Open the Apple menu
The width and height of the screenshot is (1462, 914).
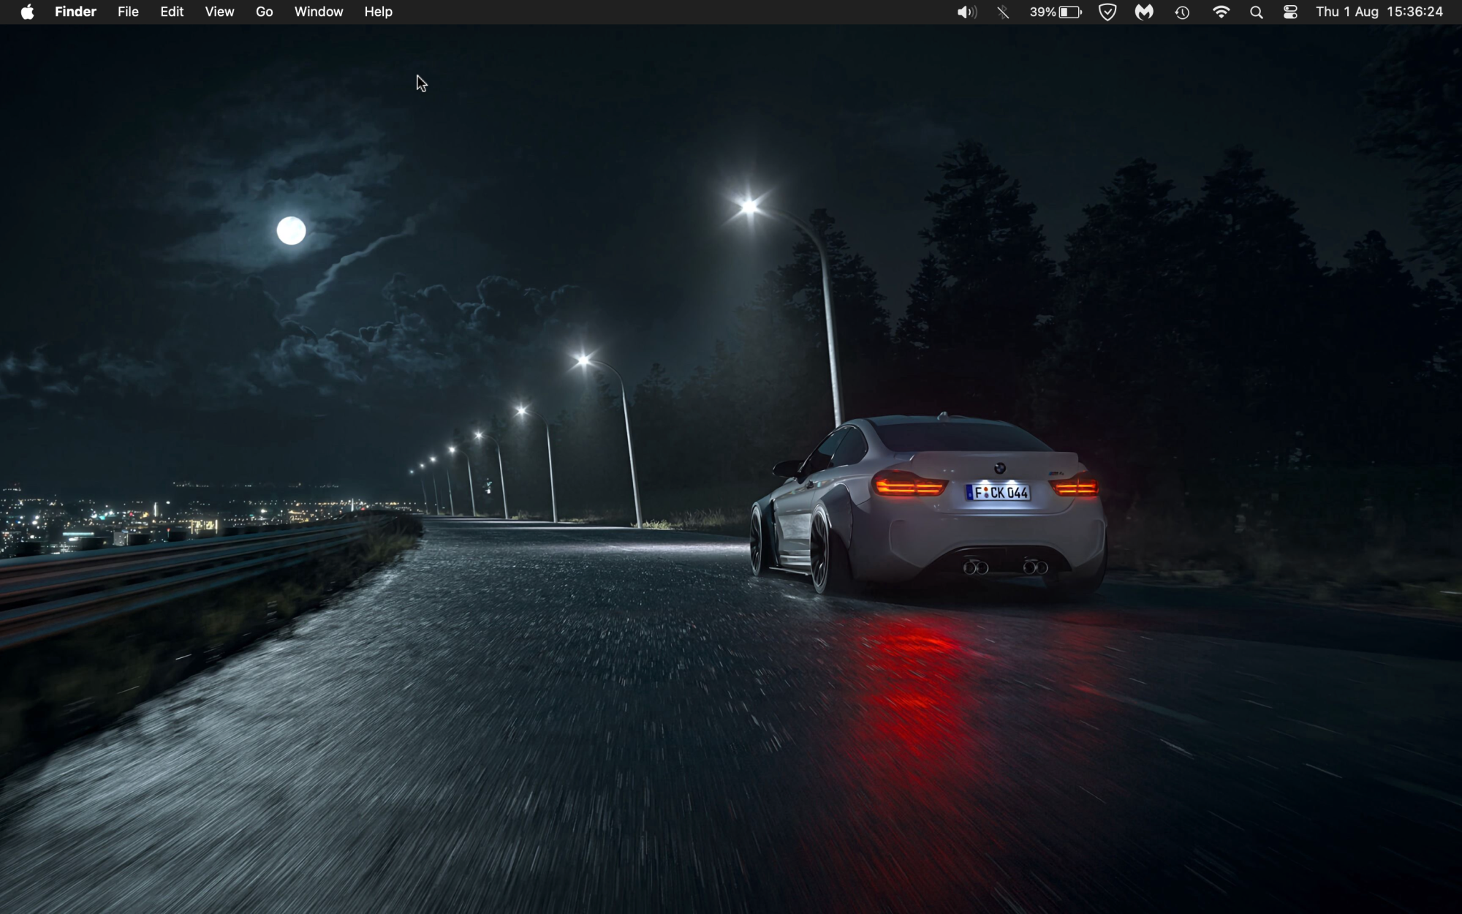(27, 12)
